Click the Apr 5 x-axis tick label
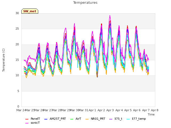171x128 pixels. pos(128,110)
